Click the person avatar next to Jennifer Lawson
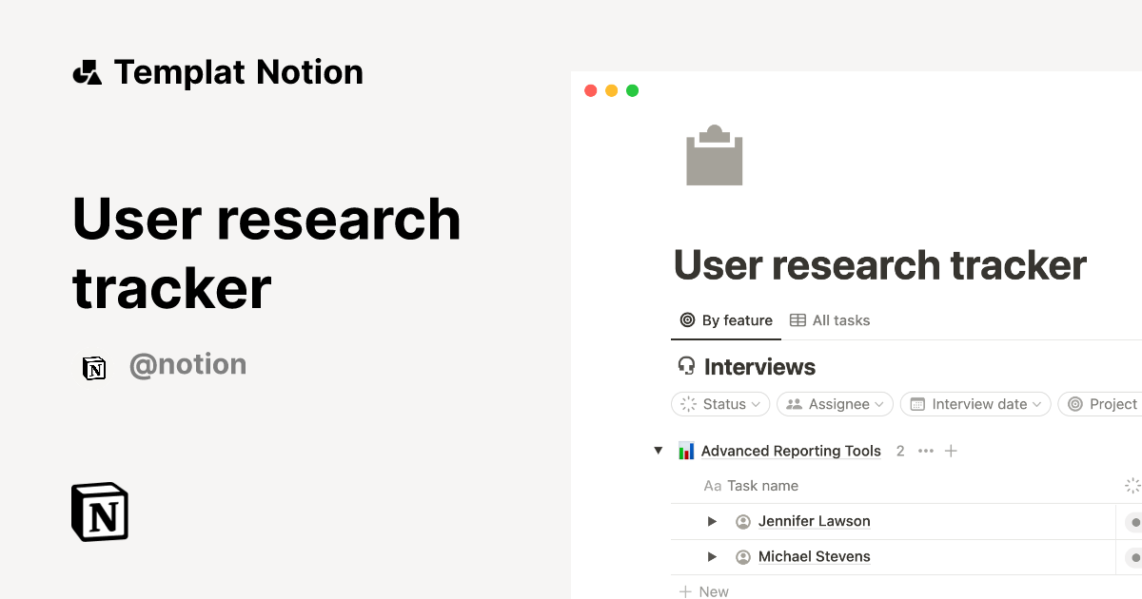The height and width of the screenshot is (599, 1142). click(x=743, y=521)
